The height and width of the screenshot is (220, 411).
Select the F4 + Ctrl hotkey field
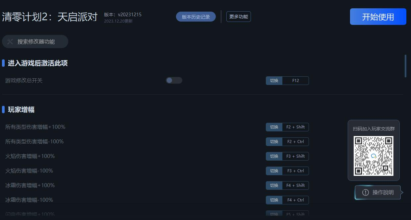coord(295,200)
